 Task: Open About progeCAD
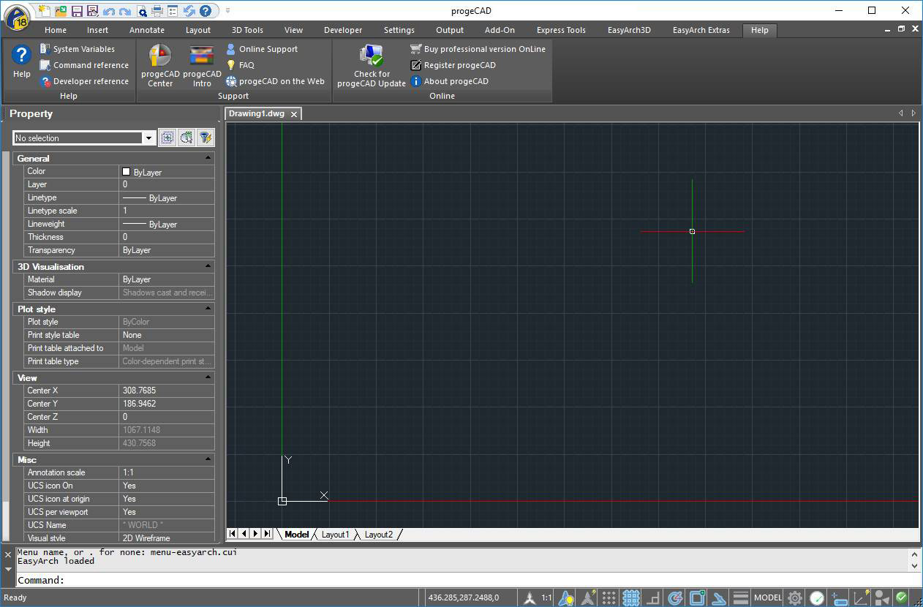[x=449, y=81]
